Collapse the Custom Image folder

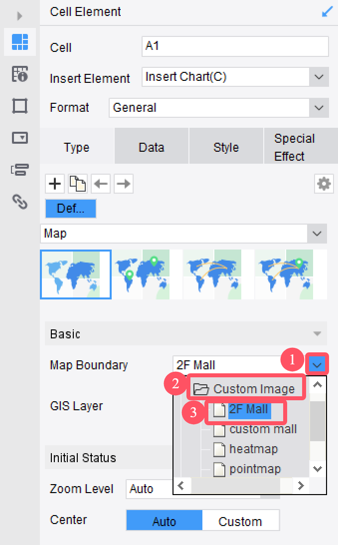pyautogui.click(x=200, y=389)
